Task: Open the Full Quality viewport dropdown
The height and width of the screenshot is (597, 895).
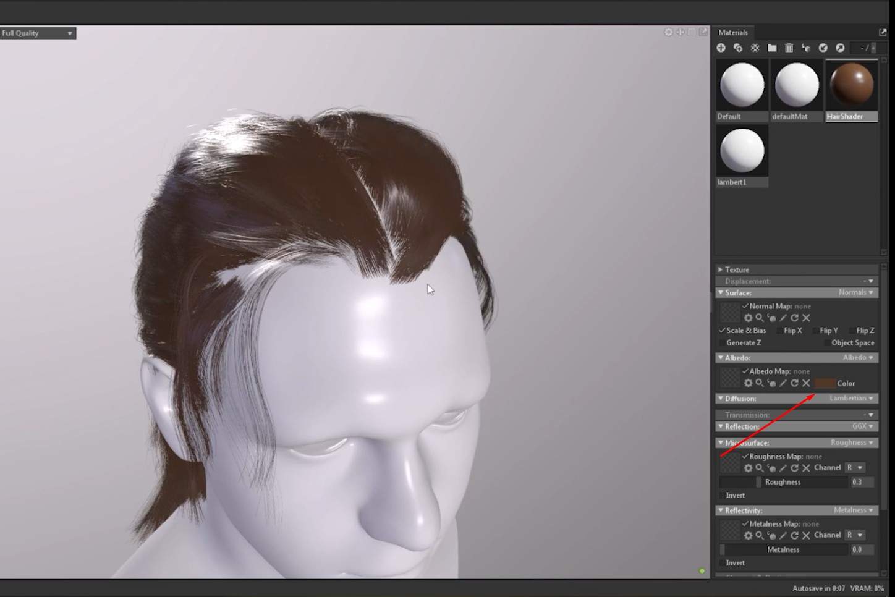Action: click(x=38, y=33)
